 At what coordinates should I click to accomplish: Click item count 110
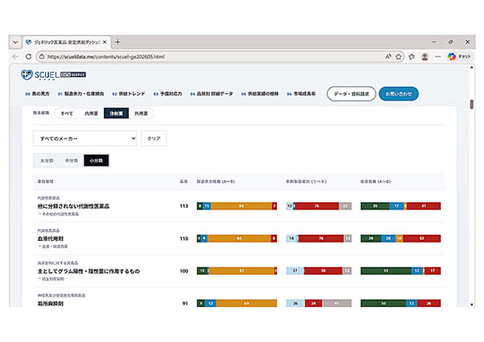click(184, 238)
